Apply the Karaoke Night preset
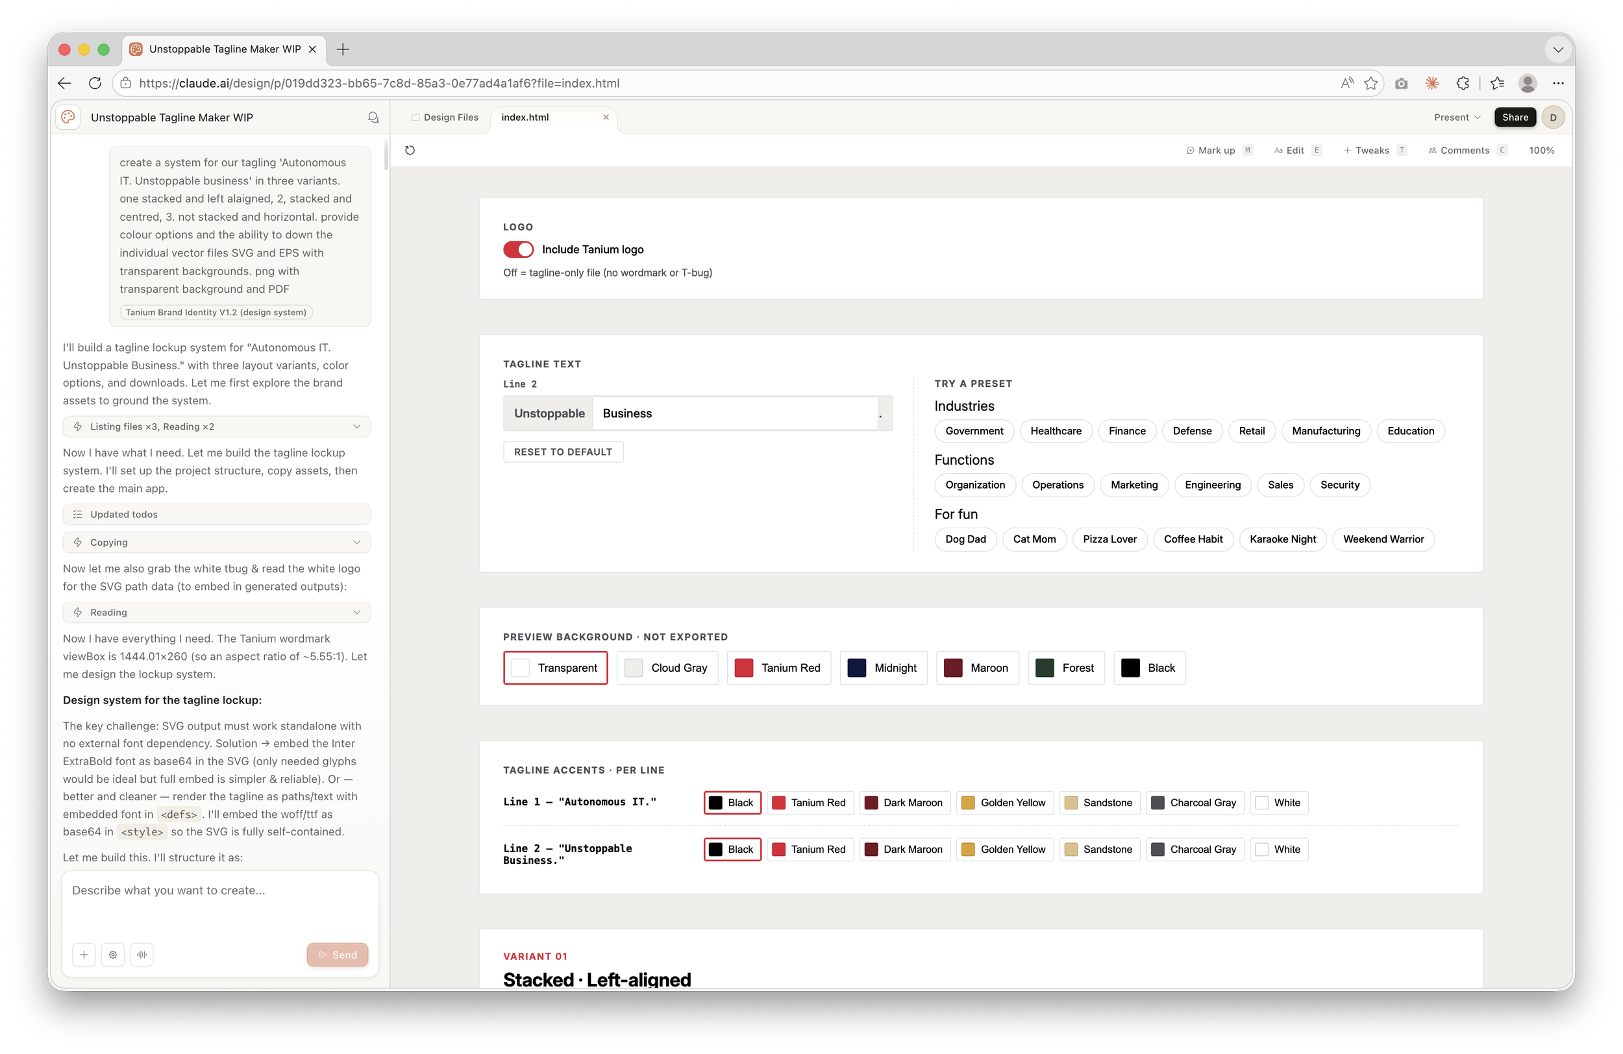1623x1054 pixels. [x=1283, y=539]
